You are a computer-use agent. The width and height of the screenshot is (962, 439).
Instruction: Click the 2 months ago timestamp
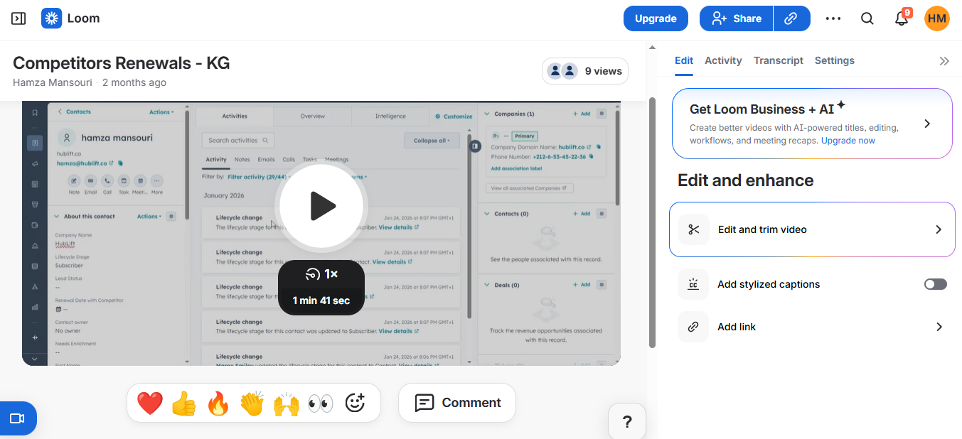pyautogui.click(x=134, y=82)
